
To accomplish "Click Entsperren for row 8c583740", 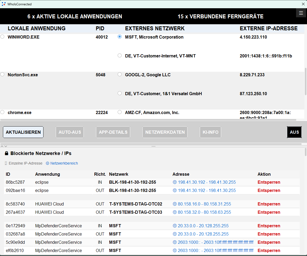I will pos(269,204).
